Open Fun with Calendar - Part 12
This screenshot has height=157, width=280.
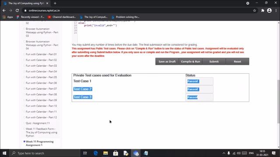pos(41,117)
